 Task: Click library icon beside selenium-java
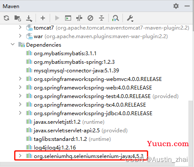pos(29,156)
